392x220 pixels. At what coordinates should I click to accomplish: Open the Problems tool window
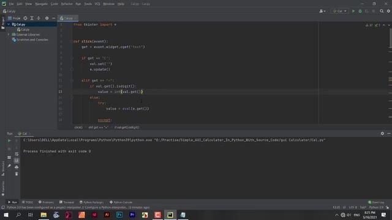47,202
